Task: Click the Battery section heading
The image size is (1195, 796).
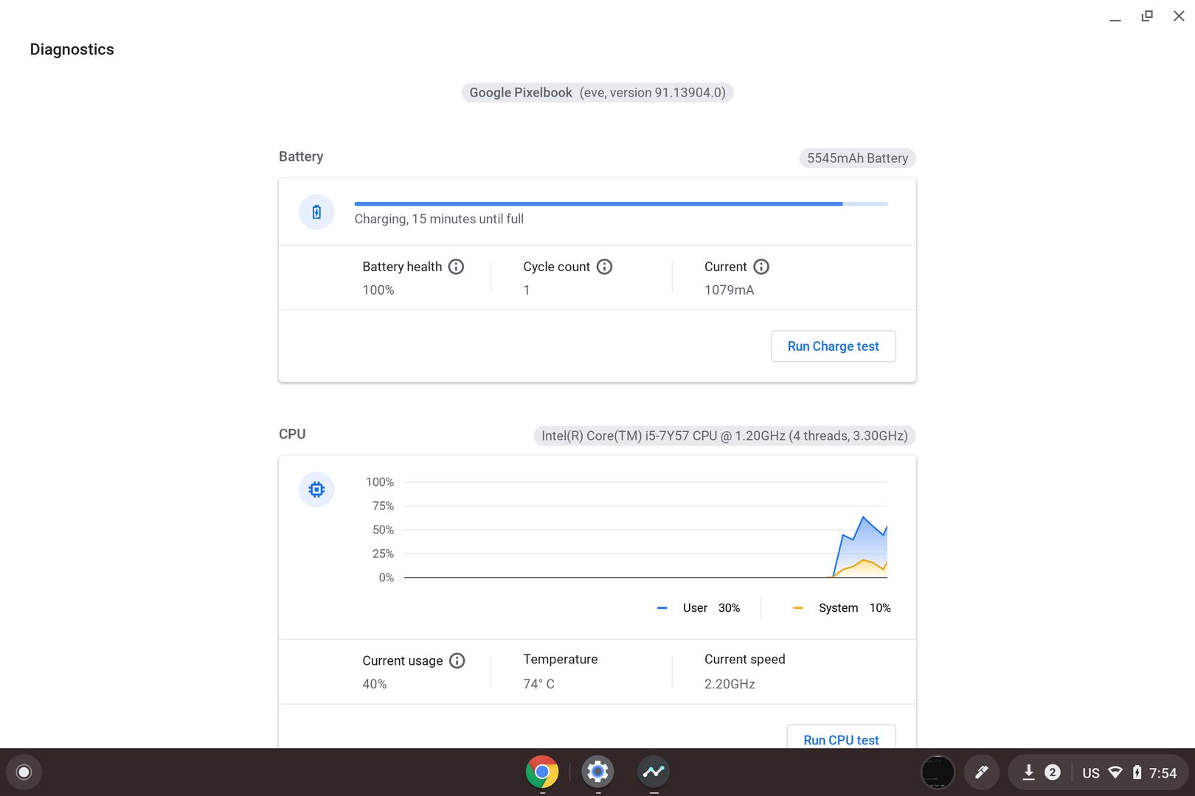Action: pos(301,156)
